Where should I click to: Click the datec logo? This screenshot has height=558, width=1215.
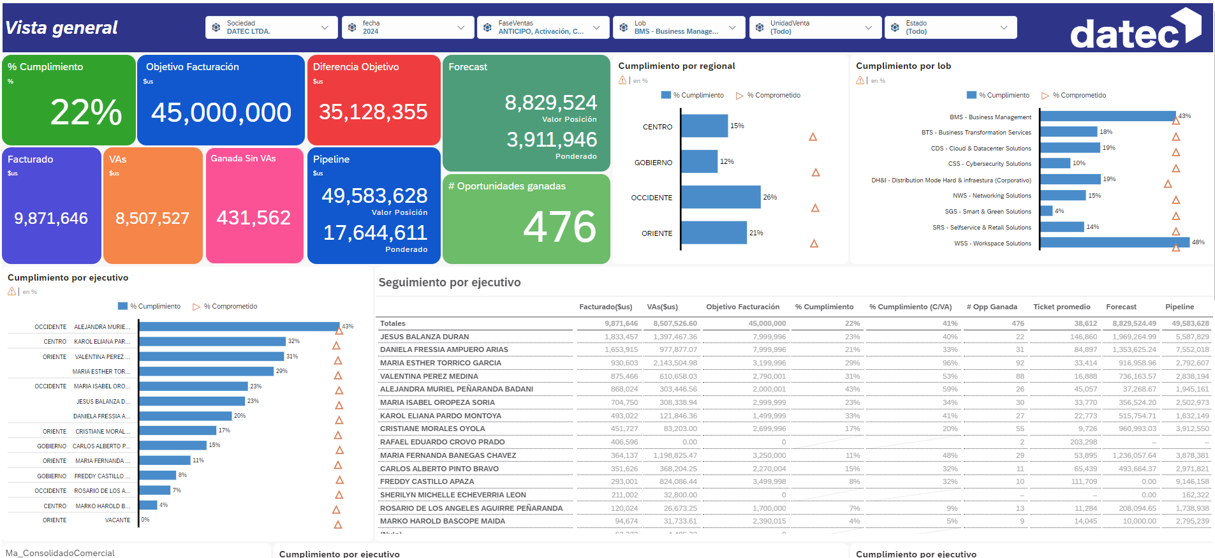[1136, 29]
